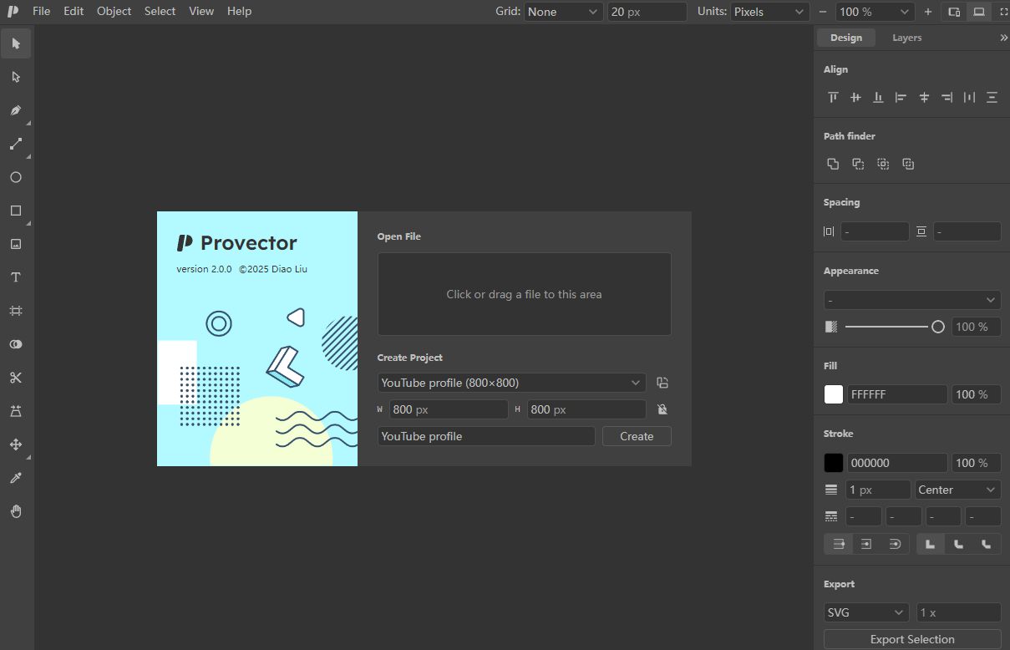
Task: Click the Create button
Action: click(x=637, y=436)
